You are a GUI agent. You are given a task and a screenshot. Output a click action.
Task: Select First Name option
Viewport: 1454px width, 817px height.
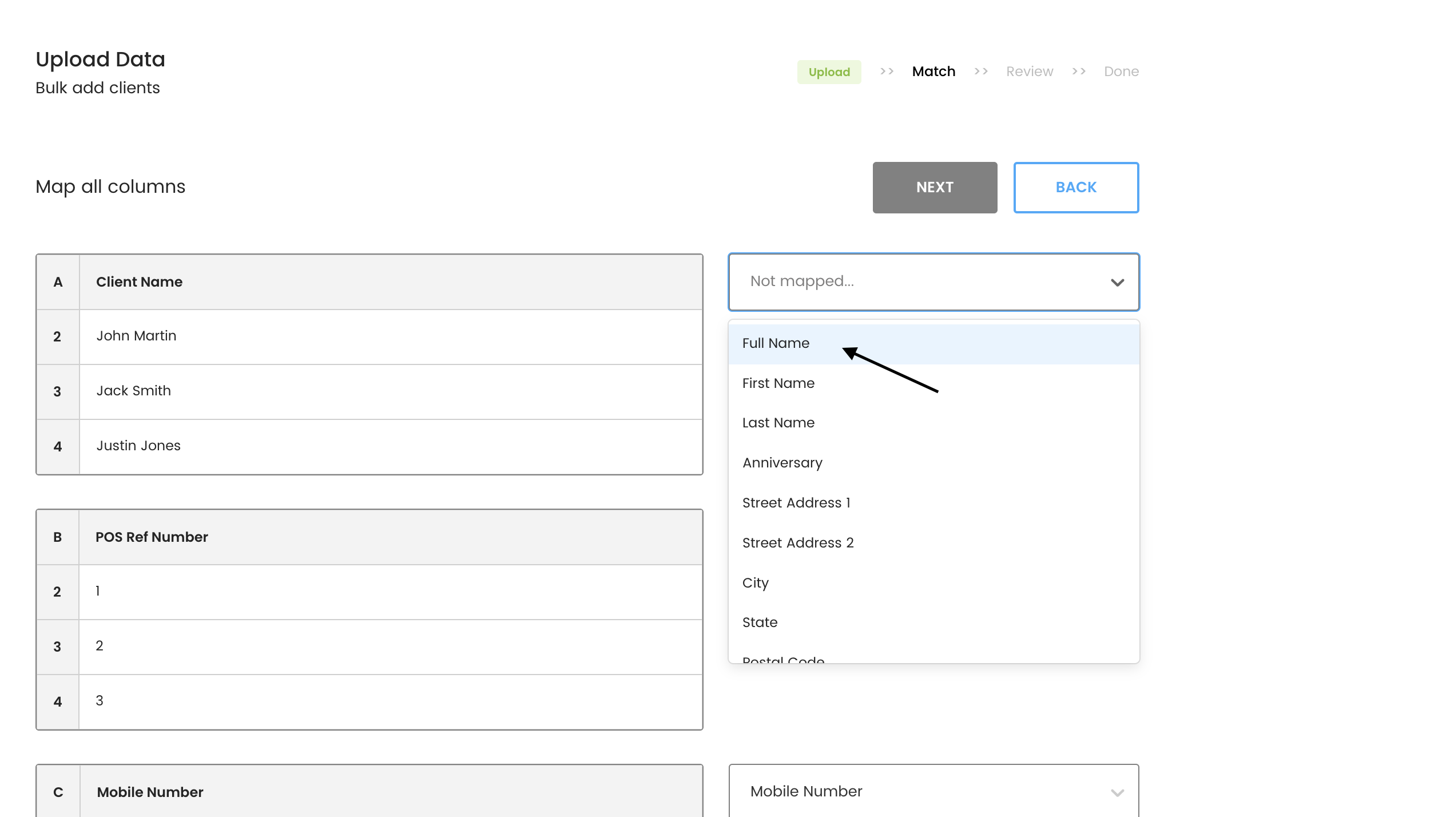(x=778, y=383)
